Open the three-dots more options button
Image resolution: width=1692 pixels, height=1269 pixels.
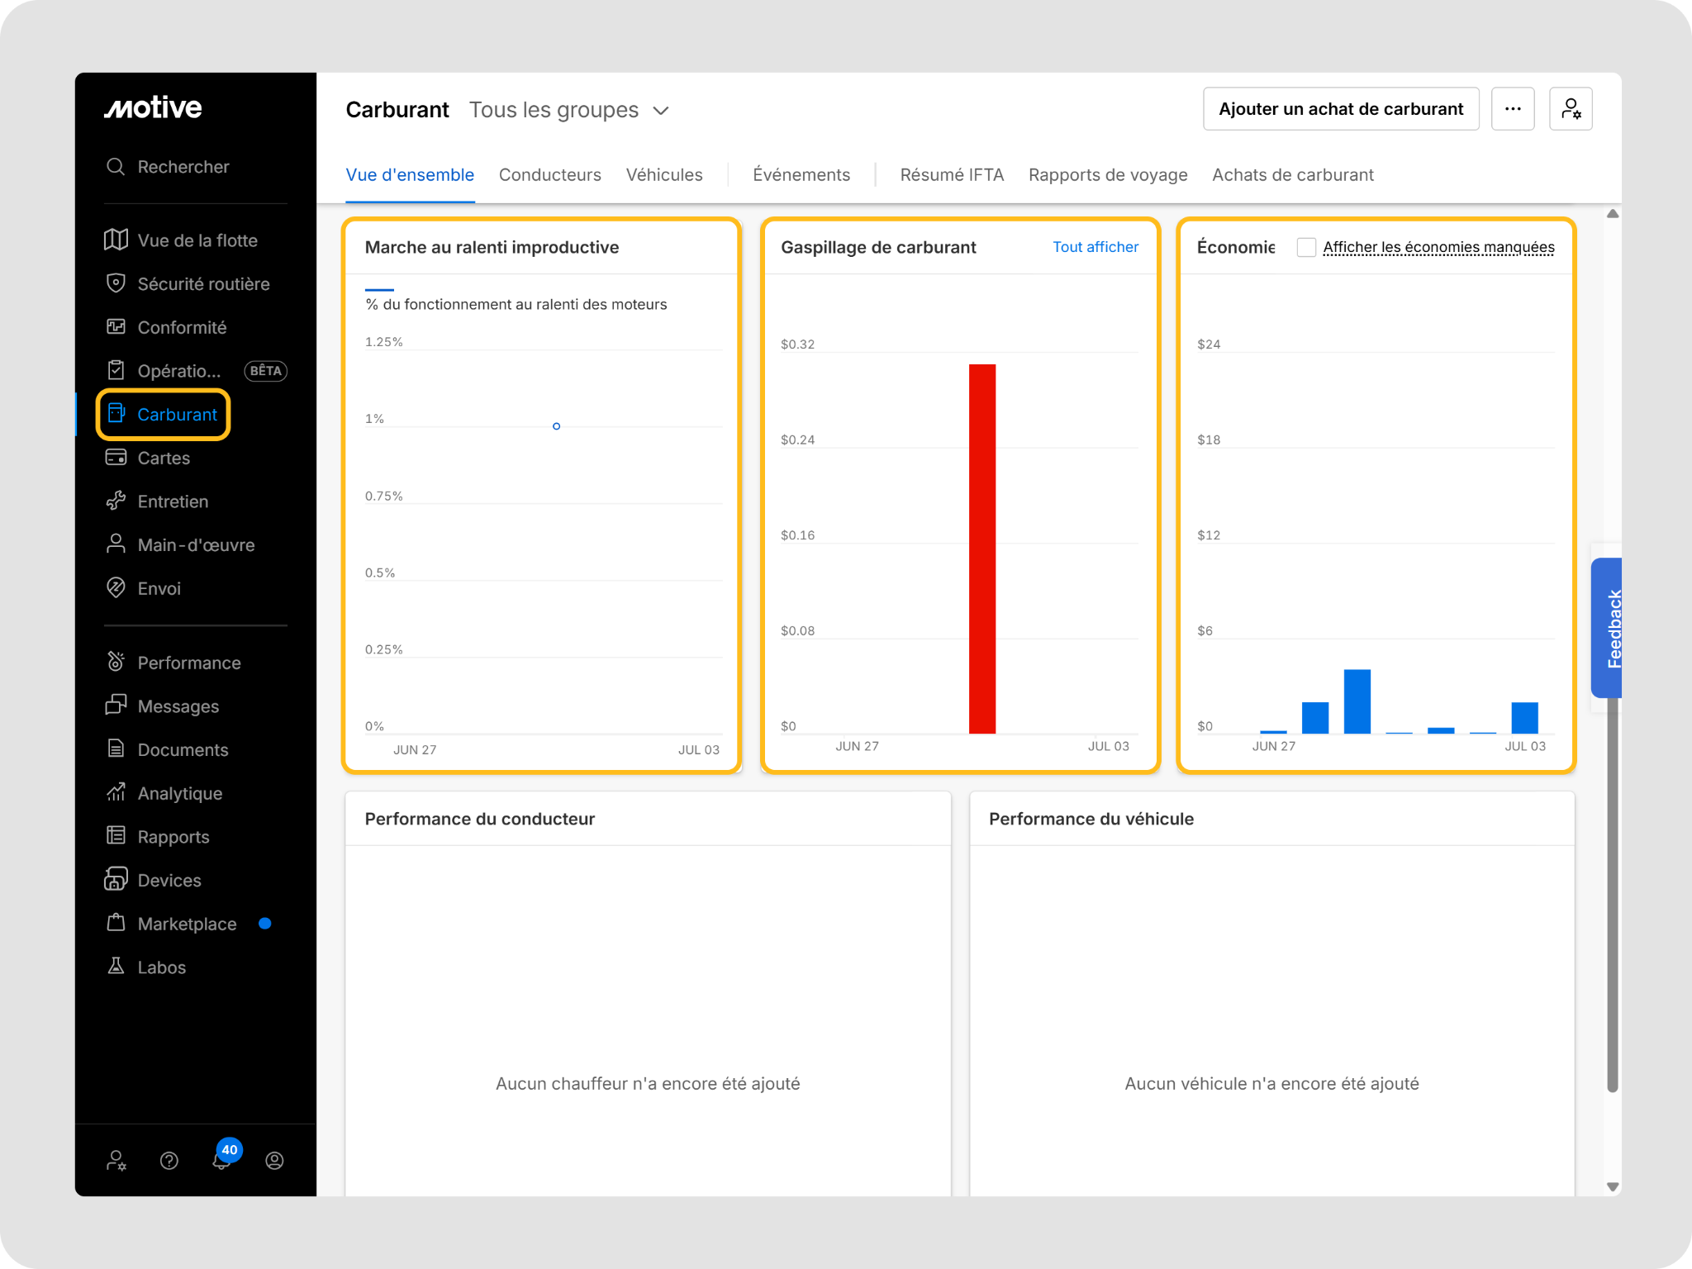click(x=1513, y=109)
